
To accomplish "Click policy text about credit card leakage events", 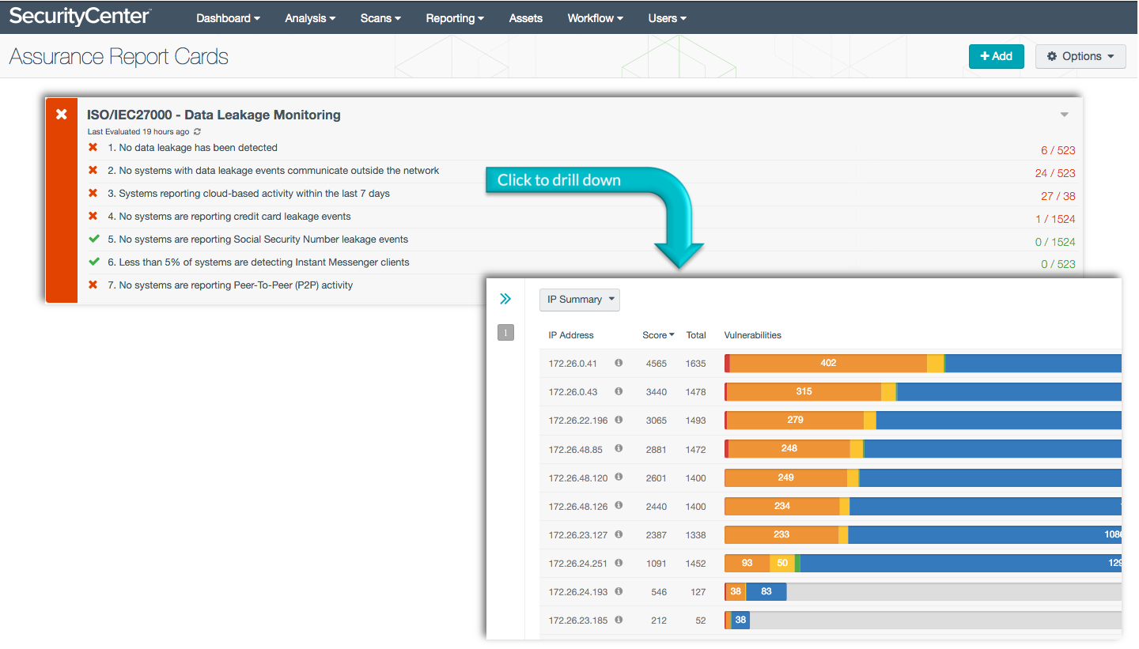I will click(x=229, y=217).
